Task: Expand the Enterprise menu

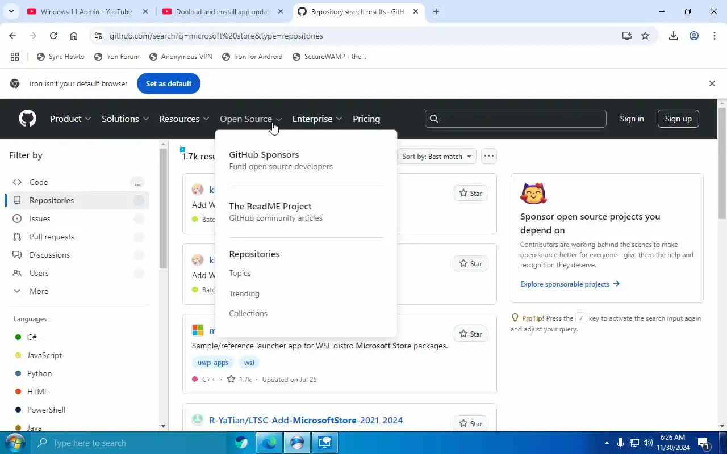Action: [x=317, y=119]
